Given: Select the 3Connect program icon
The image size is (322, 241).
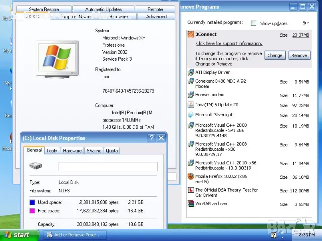Looking at the screenshot, I should [x=191, y=35].
